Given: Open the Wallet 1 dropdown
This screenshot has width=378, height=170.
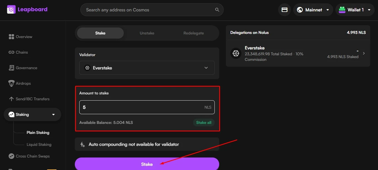Looking at the screenshot, I should [355, 10].
